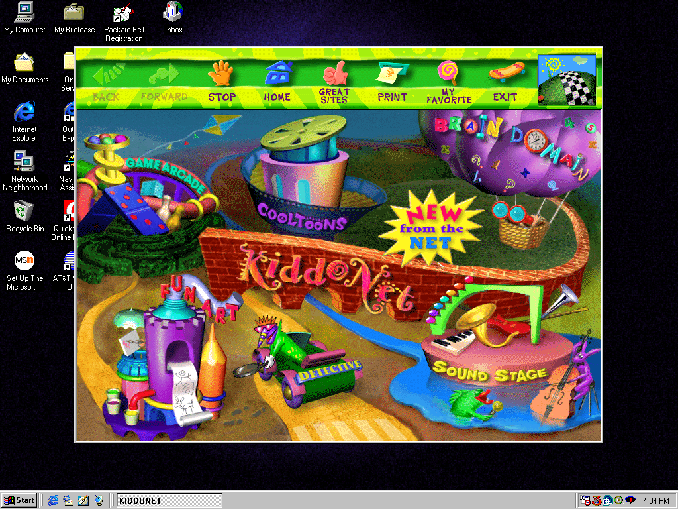Select the KIDDONET taskbar button
The image size is (678, 509).
(x=169, y=500)
